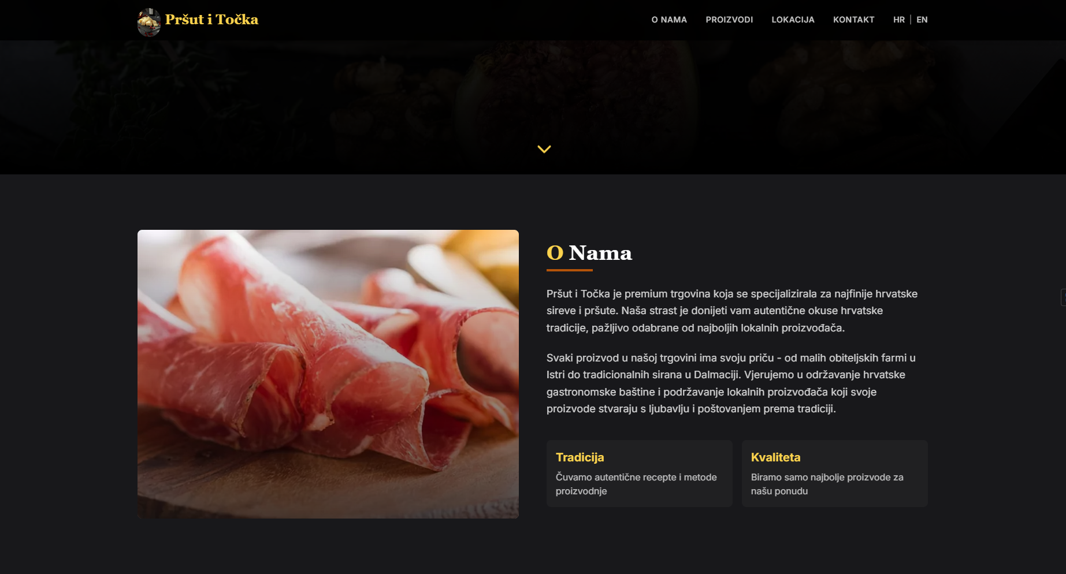This screenshot has height=574, width=1066.
Task: Click the orange underline beneath O Nama
Action: click(570, 270)
